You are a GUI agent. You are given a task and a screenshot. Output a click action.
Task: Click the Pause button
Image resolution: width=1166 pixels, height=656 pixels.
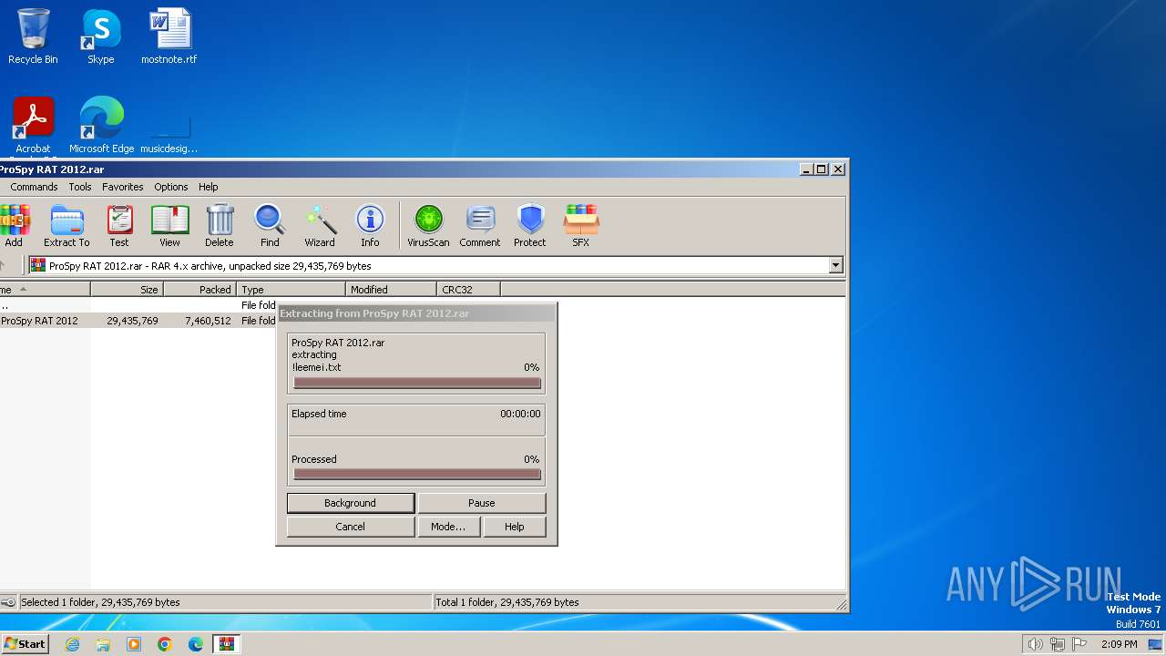(x=482, y=503)
